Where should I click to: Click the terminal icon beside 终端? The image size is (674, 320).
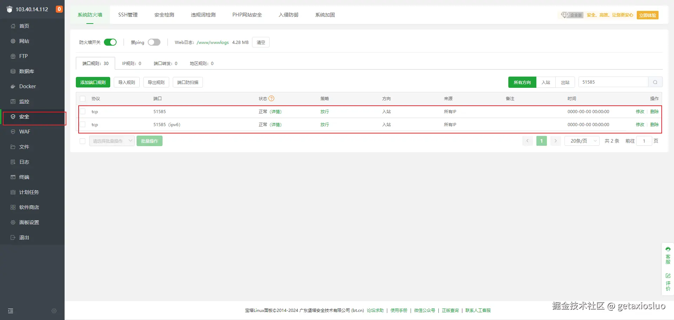13,177
